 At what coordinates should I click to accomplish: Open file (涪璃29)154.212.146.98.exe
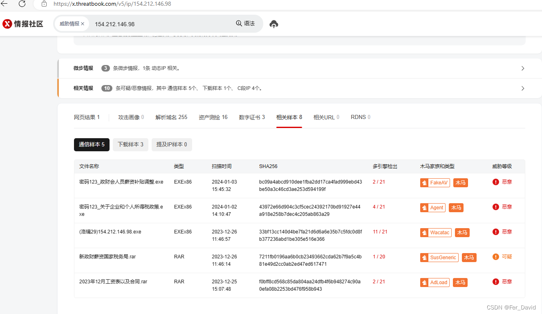(x=110, y=232)
